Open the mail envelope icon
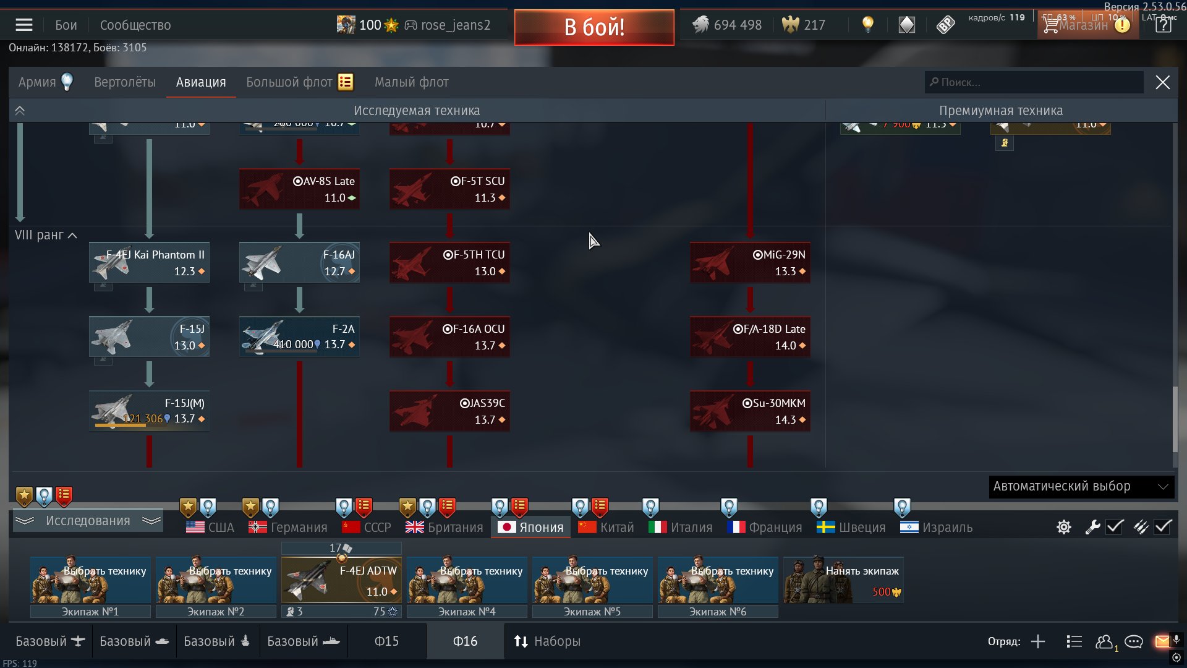The image size is (1187, 668). [x=1162, y=641]
